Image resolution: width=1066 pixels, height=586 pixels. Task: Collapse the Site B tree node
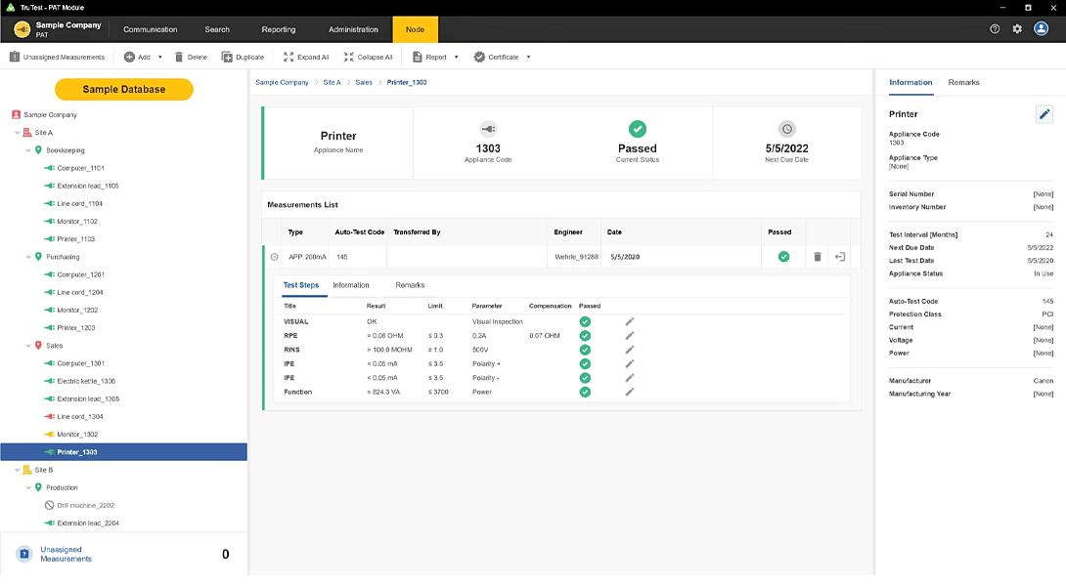(17, 470)
